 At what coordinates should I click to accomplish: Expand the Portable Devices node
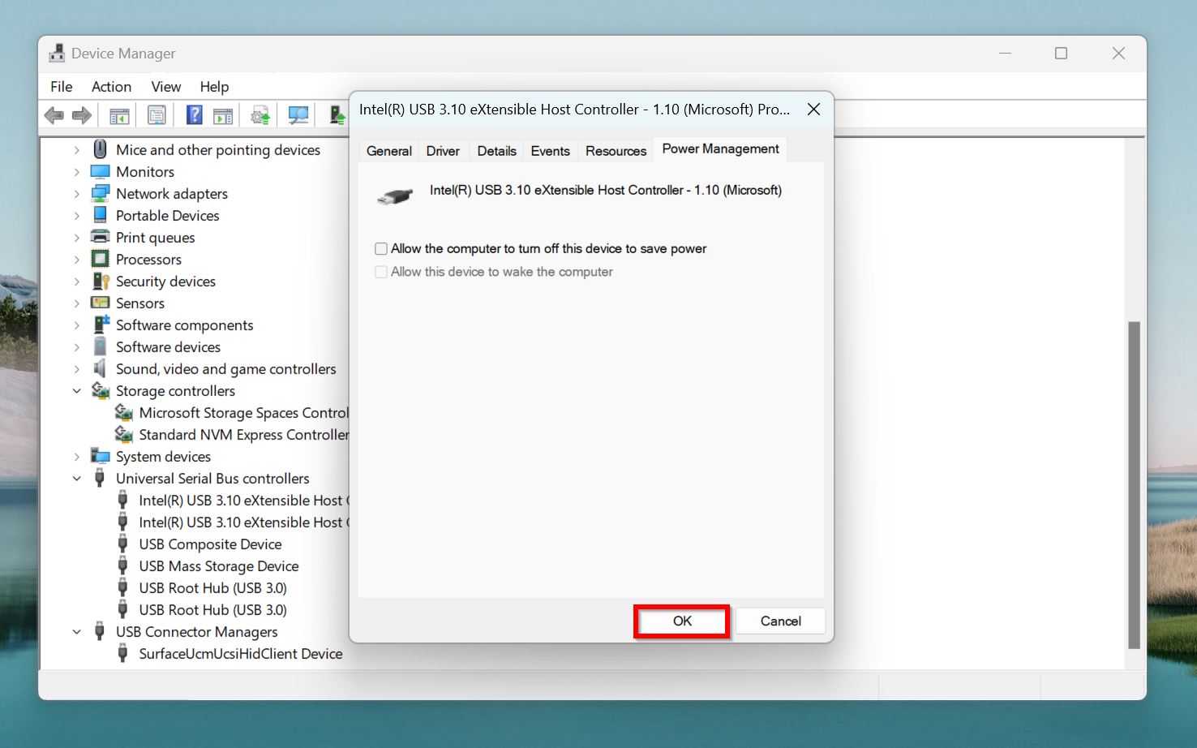[77, 216]
